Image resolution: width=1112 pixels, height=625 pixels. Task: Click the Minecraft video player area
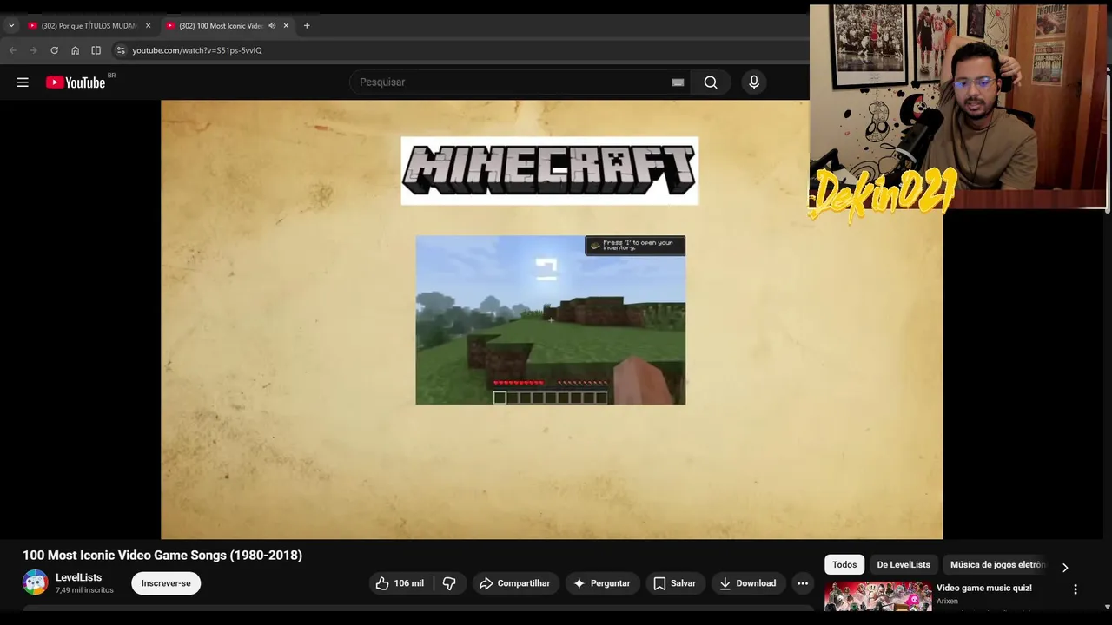(x=552, y=319)
